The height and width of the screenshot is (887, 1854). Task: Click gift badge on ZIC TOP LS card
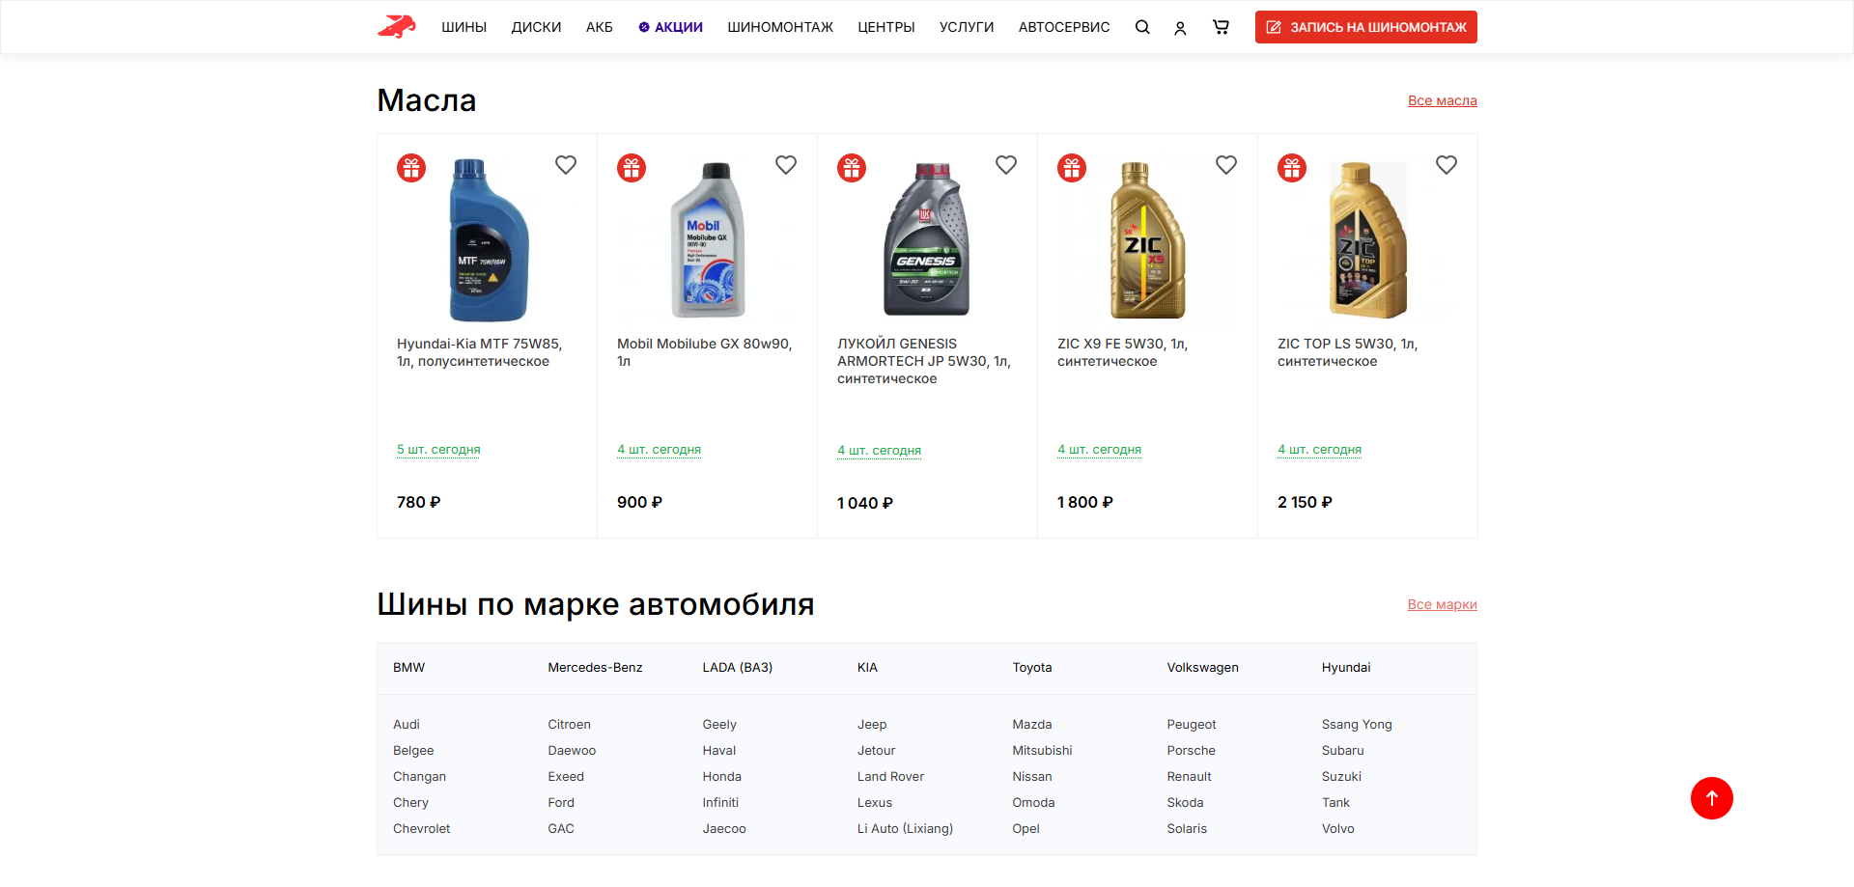tap(1292, 168)
